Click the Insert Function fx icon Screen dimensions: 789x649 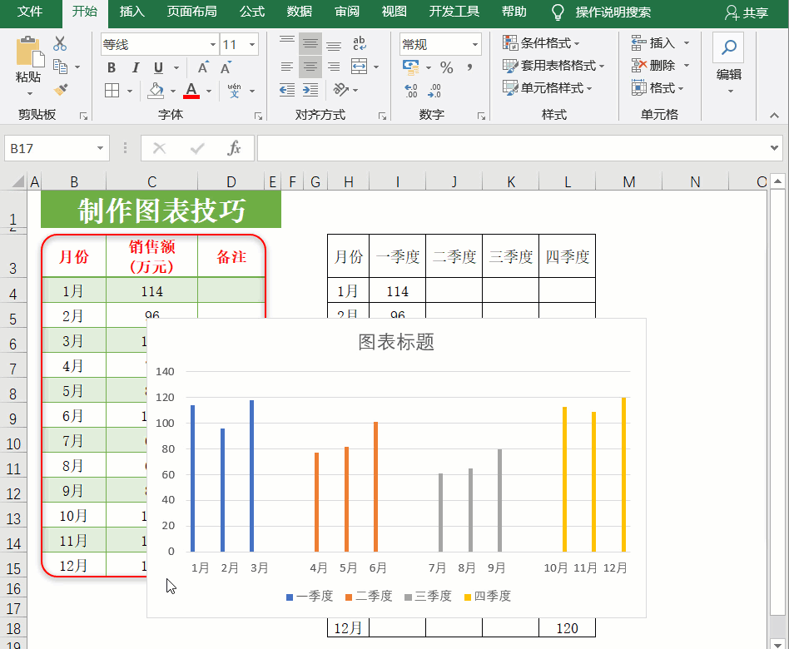coord(234,148)
